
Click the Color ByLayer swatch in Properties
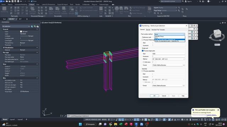(x=21, y=31)
